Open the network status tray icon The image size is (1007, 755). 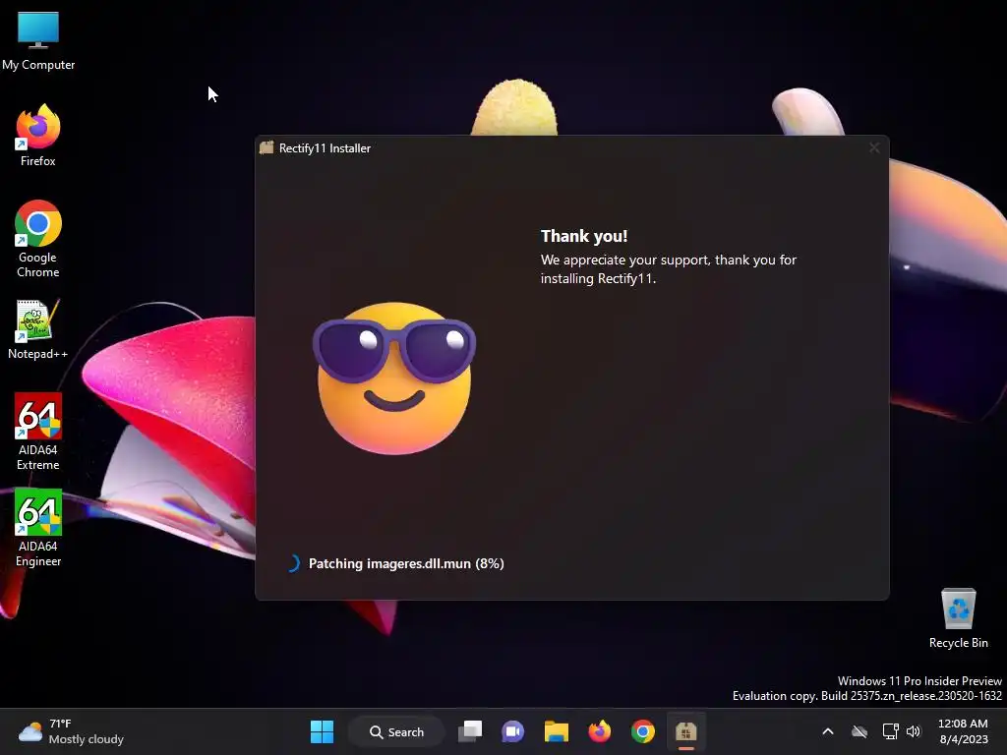[890, 731]
